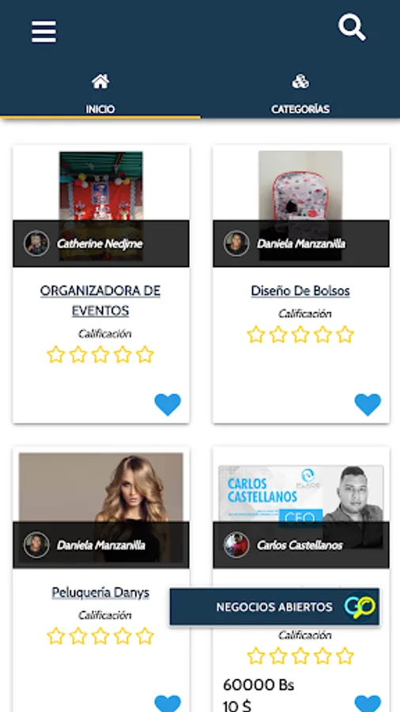
Task: Toggle heart on Diseño De Bolsos card
Action: coord(368,404)
